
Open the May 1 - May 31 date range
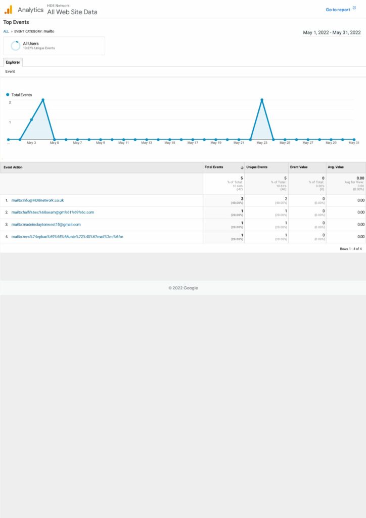pos(332,32)
